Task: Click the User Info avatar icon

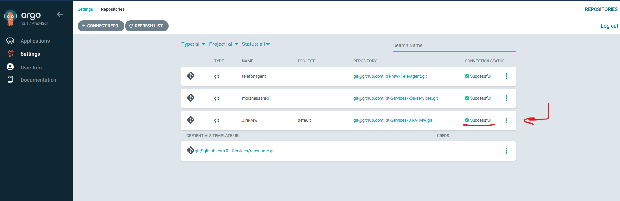Action: [x=10, y=67]
